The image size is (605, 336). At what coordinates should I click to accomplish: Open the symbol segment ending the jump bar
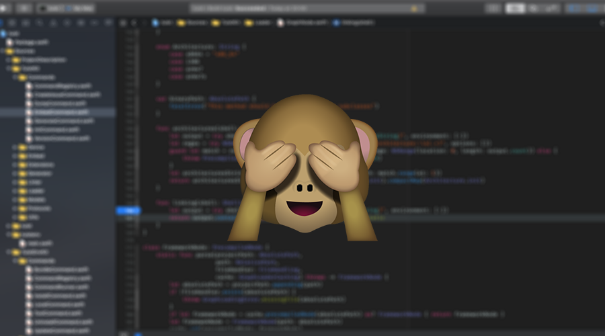[x=354, y=23]
